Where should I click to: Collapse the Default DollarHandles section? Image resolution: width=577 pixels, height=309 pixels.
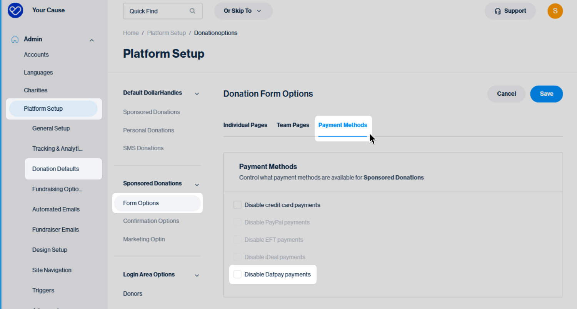pos(197,93)
